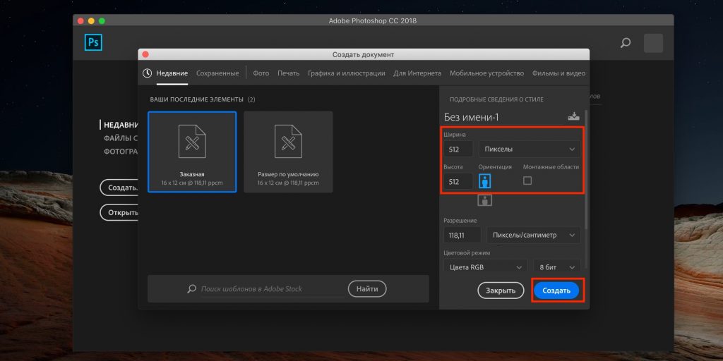Open the Графика и иллюстрации tab

[x=346, y=73]
